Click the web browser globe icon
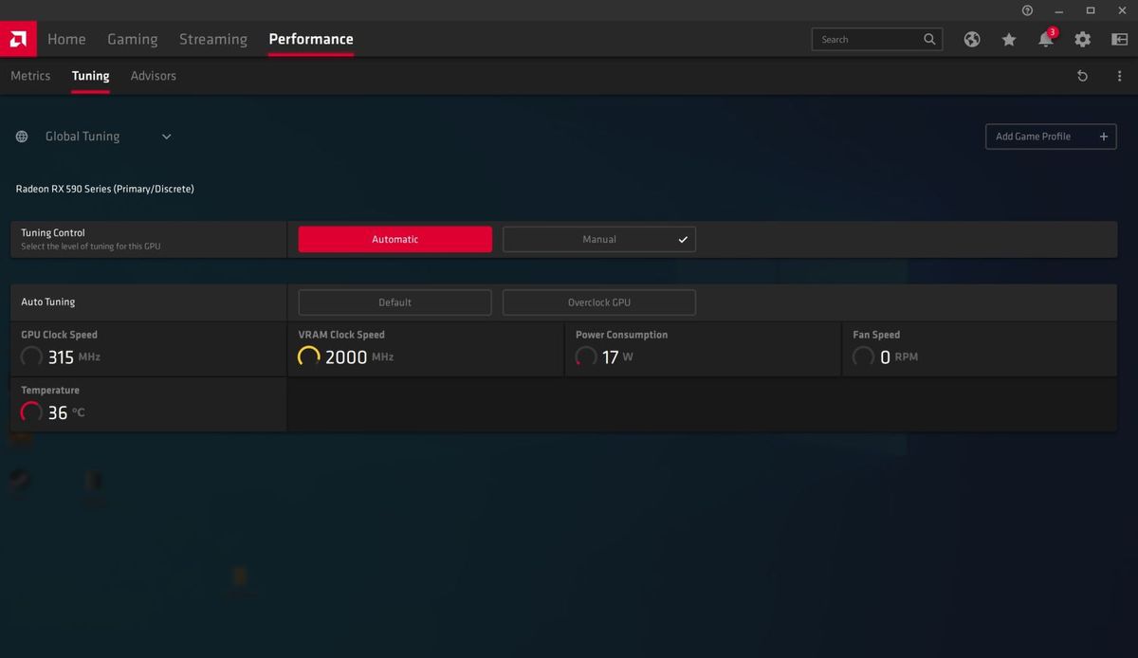 pyautogui.click(x=971, y=39)
